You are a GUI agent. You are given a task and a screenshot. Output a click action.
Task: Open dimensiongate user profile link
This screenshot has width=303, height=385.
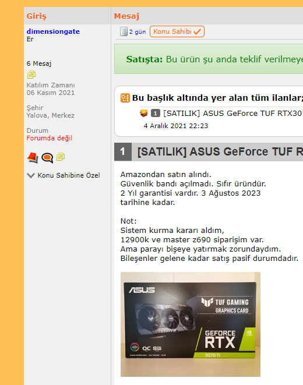click(x=53, y=31)
